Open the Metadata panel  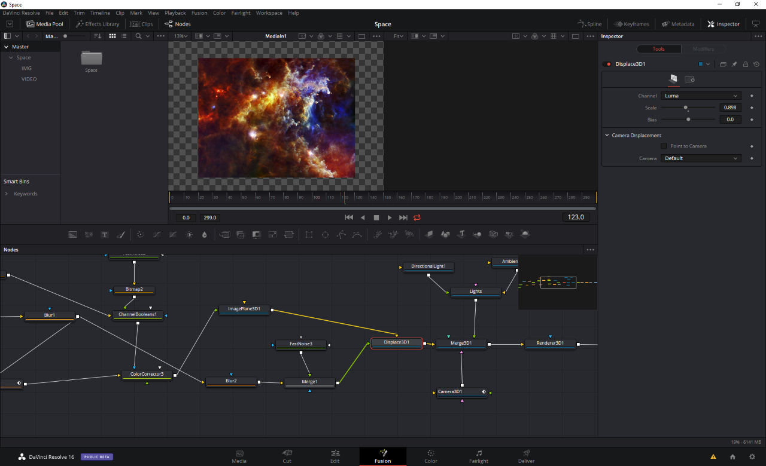678,24
